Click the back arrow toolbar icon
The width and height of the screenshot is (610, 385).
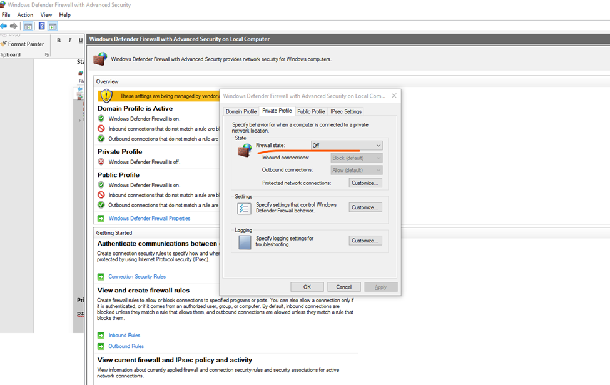click(4, 26)
